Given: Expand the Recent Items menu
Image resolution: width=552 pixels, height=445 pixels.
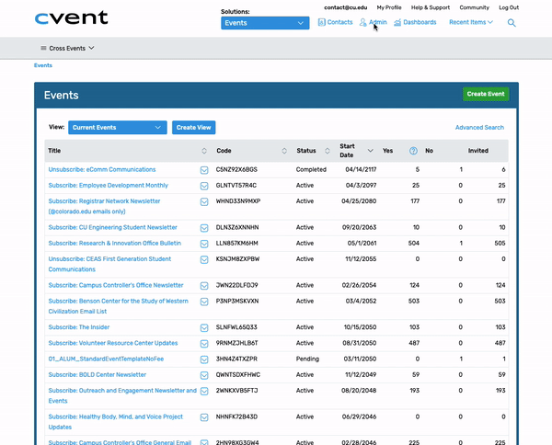Looking at the screenshot, I should click(x=471, y=22).
